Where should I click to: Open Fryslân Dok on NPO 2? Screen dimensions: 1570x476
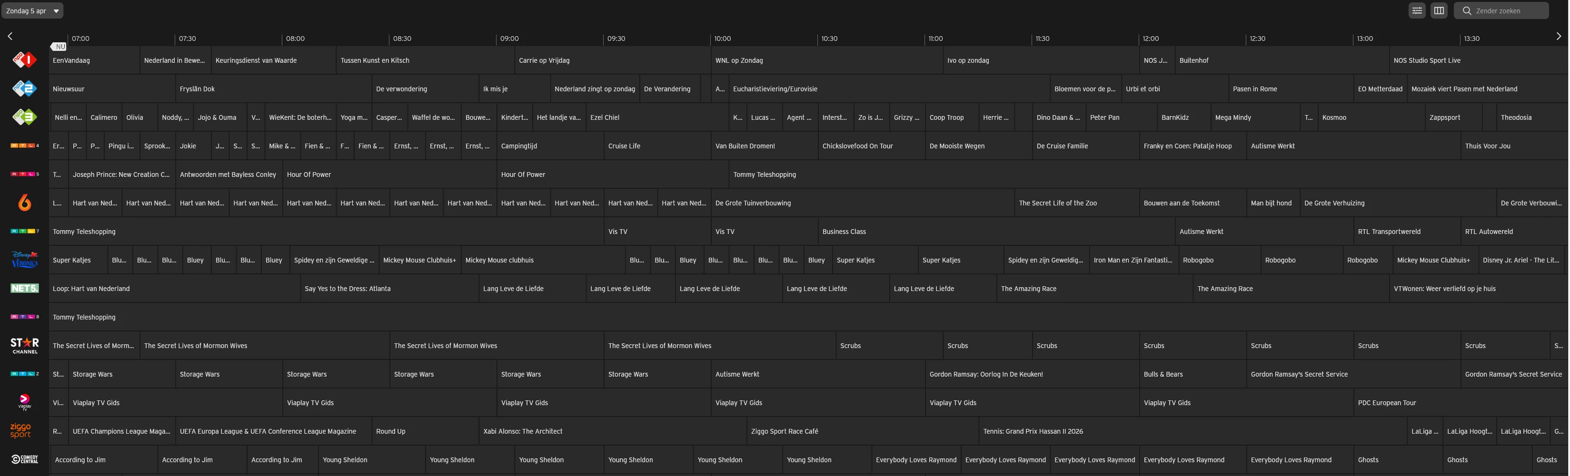pyautogui.click(x=274, y=89)
